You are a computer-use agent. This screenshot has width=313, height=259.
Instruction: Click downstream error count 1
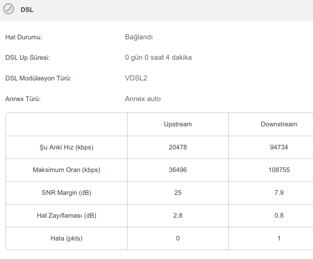point(279,238)
